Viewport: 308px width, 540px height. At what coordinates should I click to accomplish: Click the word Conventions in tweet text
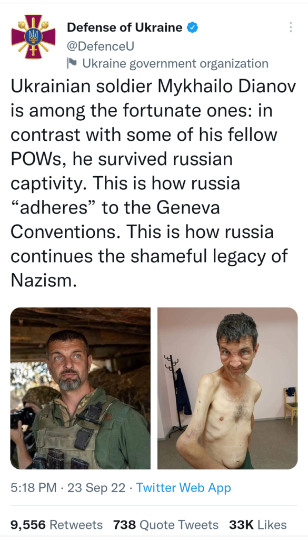tap(65, 233)
